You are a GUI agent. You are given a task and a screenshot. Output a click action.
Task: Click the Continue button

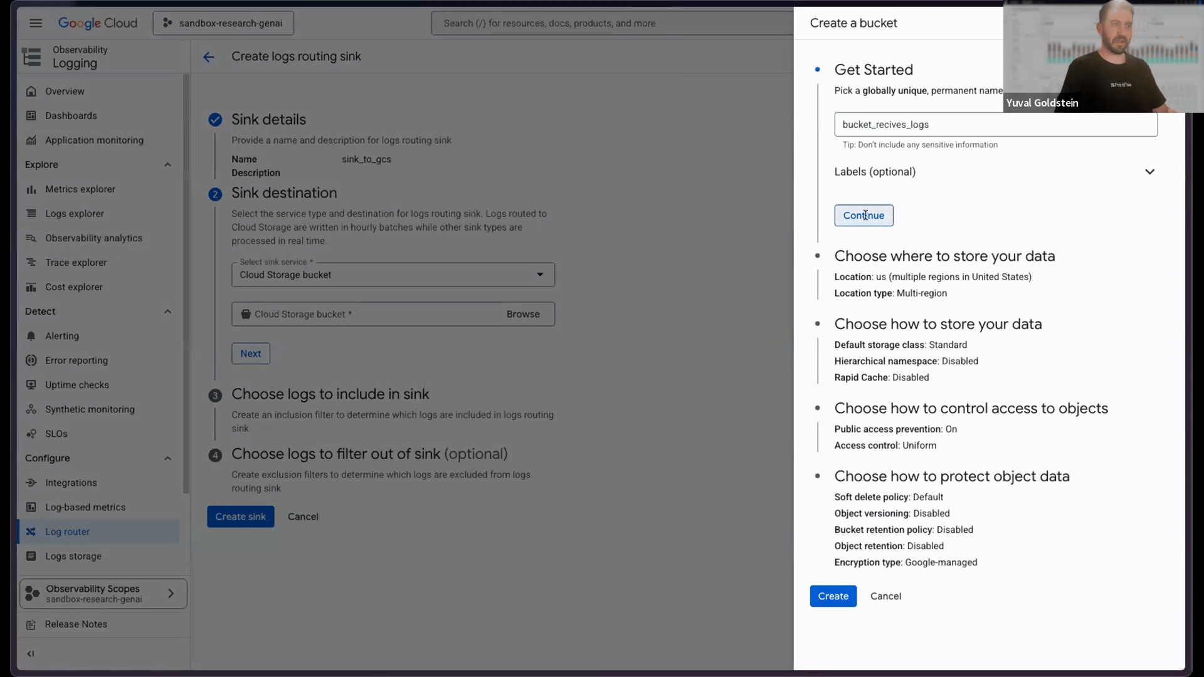[863, 216]
